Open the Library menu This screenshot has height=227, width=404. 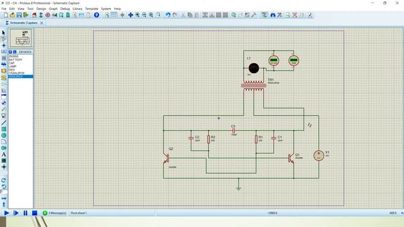click(x=77, y=9)
